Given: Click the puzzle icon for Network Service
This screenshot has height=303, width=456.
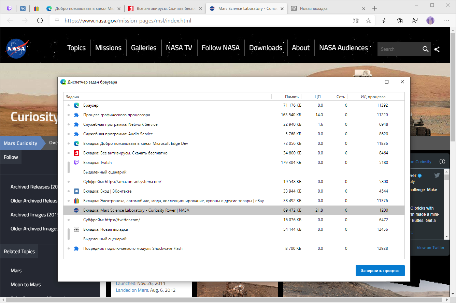Looking at the screenshot, I should [x=76, y=124].
